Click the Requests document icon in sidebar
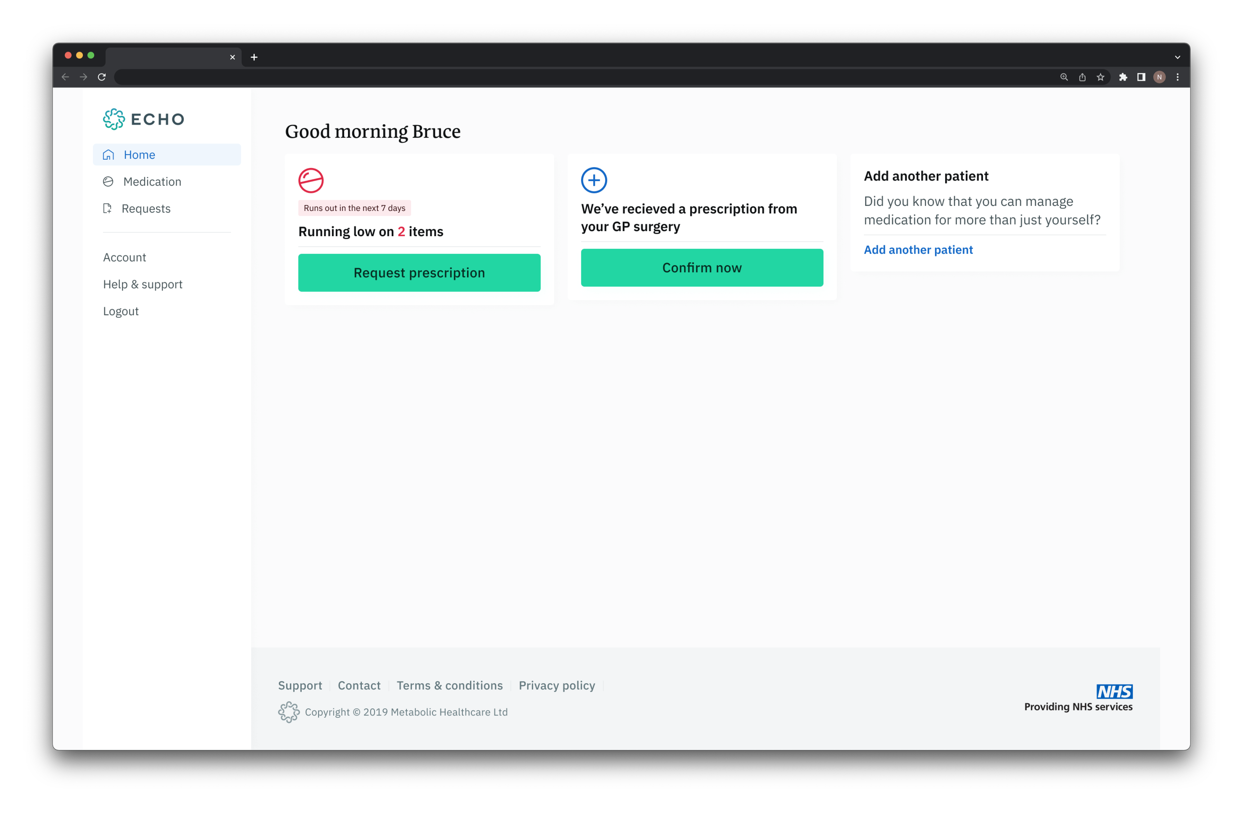The height and width of the screenshot is (813, 1243). (x=108, y=208)
